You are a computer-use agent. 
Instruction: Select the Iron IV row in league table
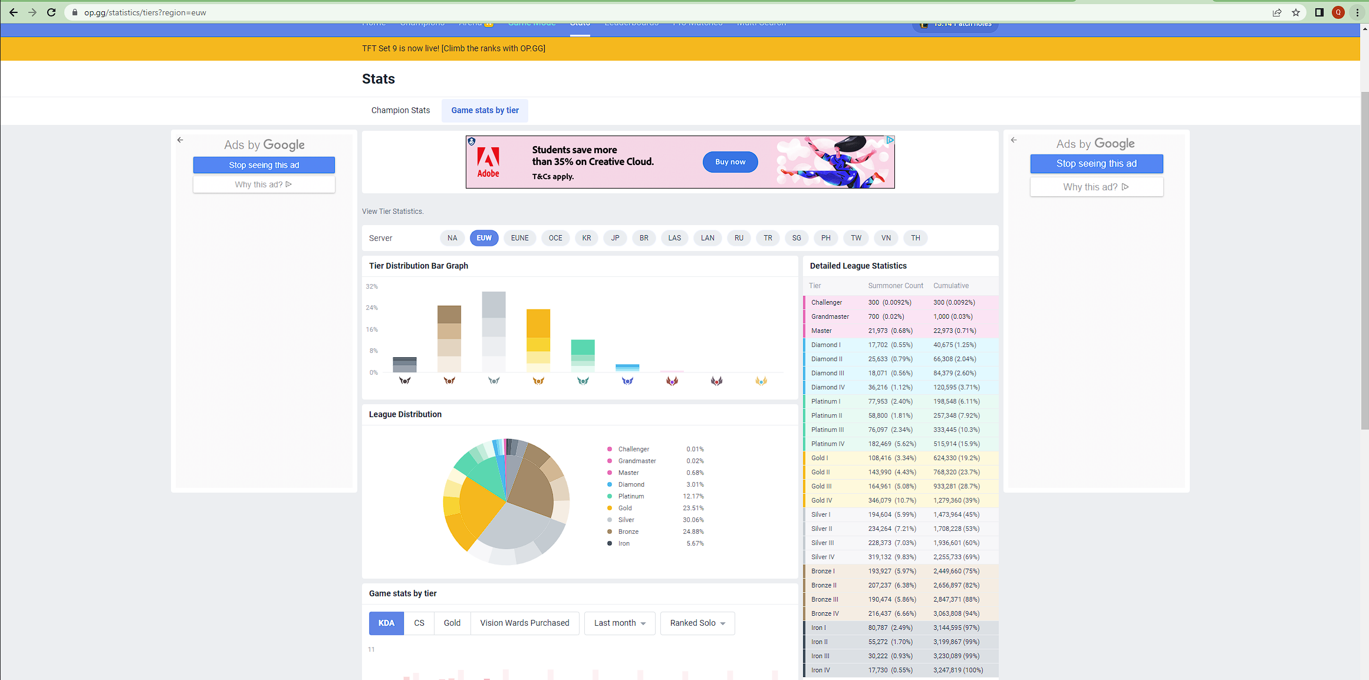tap(901, 671)
